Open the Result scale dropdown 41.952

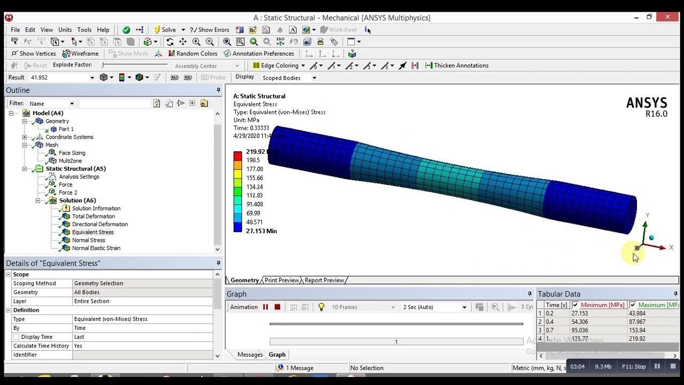click(92, 78)
